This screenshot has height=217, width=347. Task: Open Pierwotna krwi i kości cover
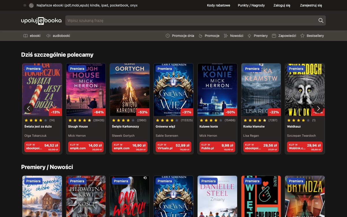point(86,196)
